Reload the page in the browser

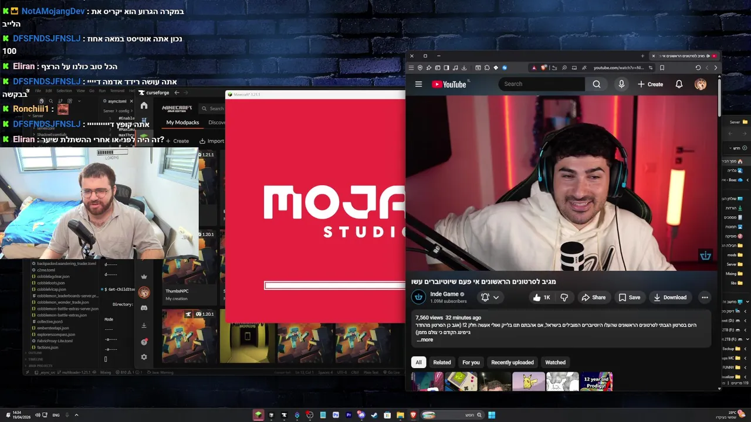pos(698,67)
